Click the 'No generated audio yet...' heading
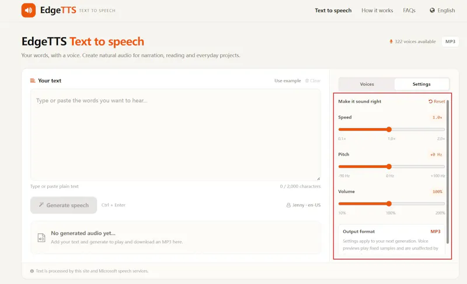 pos(83,233)
